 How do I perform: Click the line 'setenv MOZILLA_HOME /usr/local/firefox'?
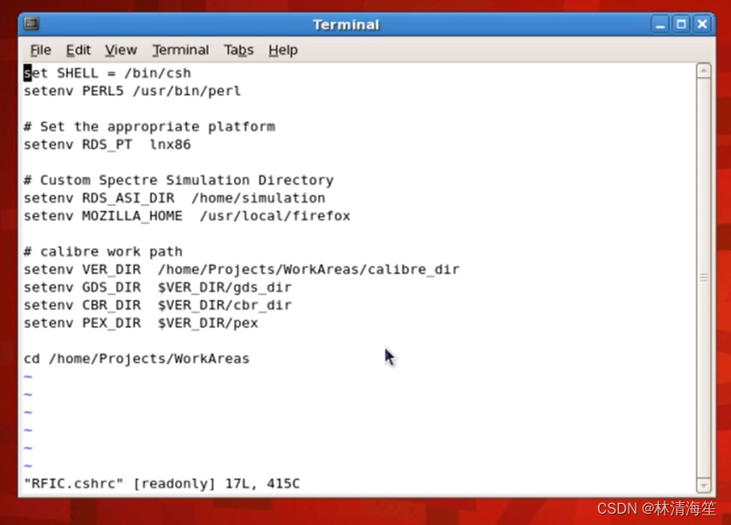coord(187,216)
